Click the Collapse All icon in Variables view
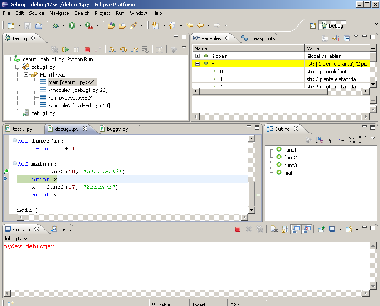 coord(346,38)
